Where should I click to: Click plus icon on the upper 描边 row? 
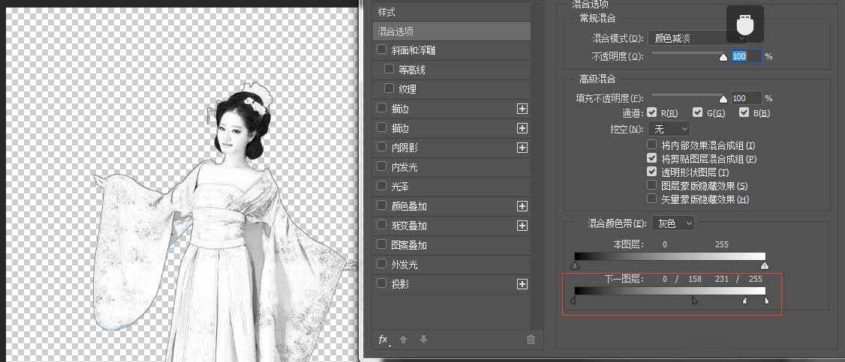pyautogui.click(x=522, y=109)
